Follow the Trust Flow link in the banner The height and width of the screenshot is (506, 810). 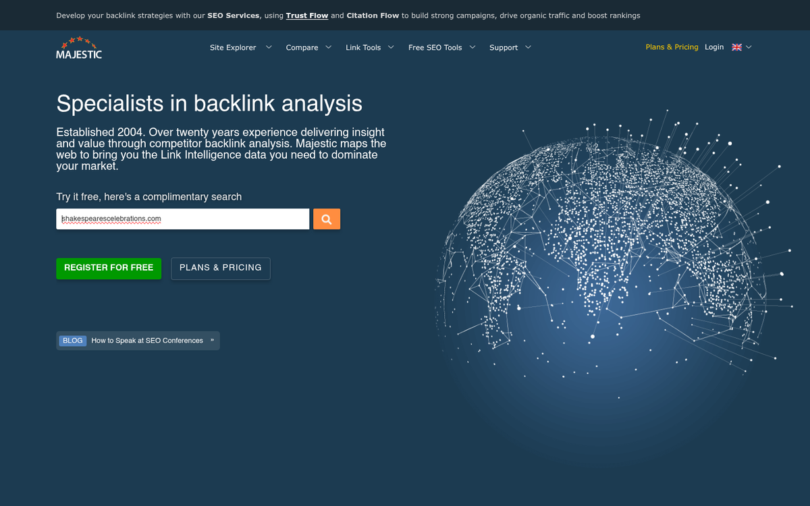307,16
